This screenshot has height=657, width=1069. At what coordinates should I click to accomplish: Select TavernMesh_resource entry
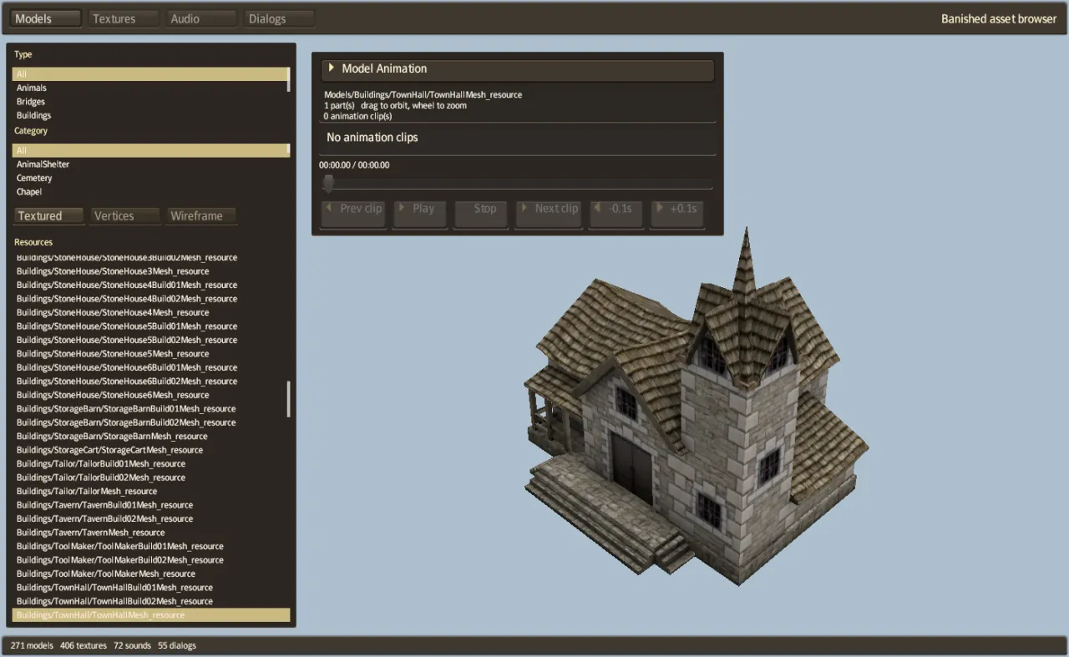click(x=150, y=533)
